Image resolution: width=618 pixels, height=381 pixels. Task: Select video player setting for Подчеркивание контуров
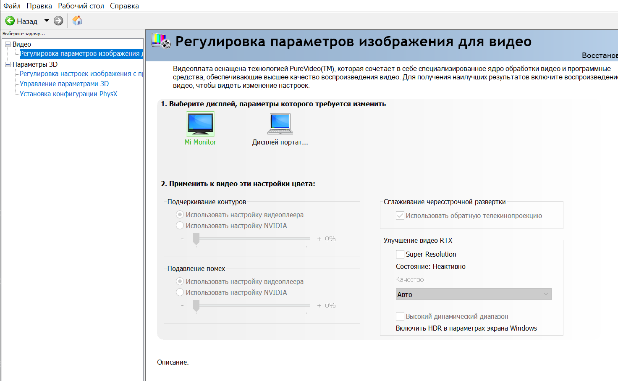point(180,215)
